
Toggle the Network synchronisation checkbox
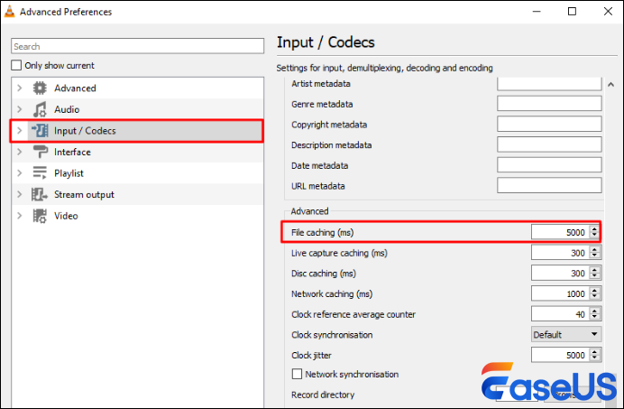tap(298, 374)
